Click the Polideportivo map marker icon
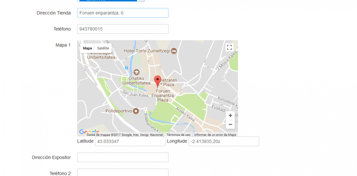Screen dimensions: 357x176 pyautogui.click(x=136, y=111)
